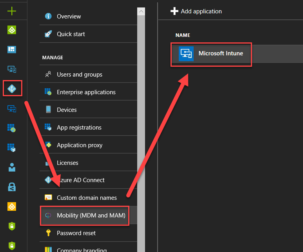Open the dashboard icon in the left sidebar
303x252 pixels.
click(x=12, y=49)
